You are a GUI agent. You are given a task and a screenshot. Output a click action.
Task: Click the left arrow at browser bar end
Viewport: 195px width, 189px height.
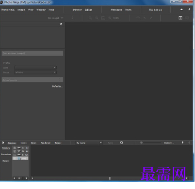point(189,143)
